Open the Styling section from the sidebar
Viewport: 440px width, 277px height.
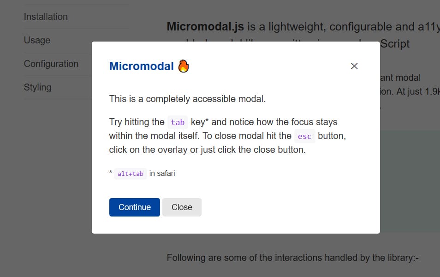tap(37, 87)
